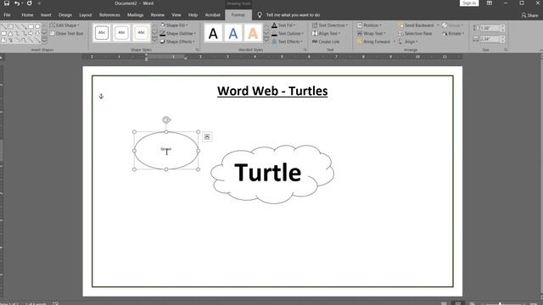Image resolution: width=543 pixels, height=305 pixels.
Task: Open the Layout ribbon tab
Action: pos(85,15)
